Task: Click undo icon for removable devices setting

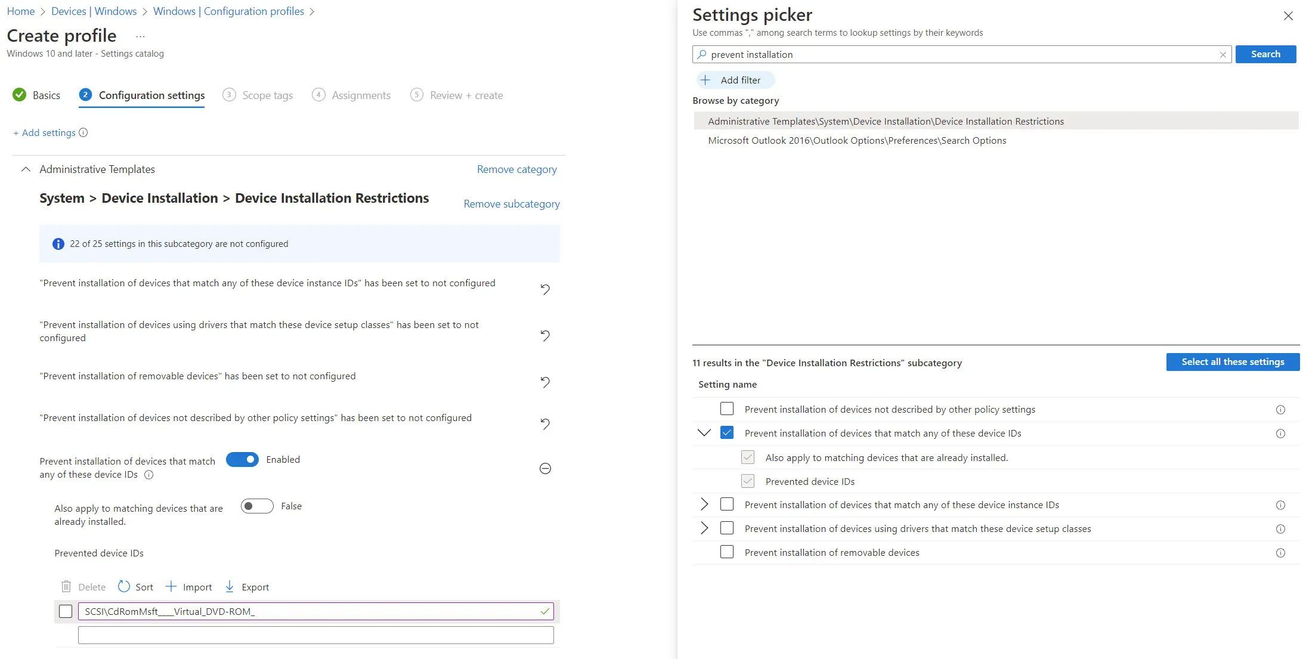Action: (545, 382)
